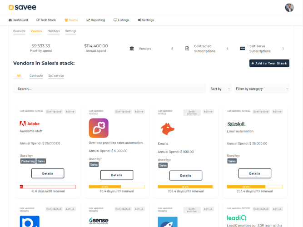This screenshot has height=227, width=303.
Task: Show All vendors filter tab
Action: [x=19, y=75]
